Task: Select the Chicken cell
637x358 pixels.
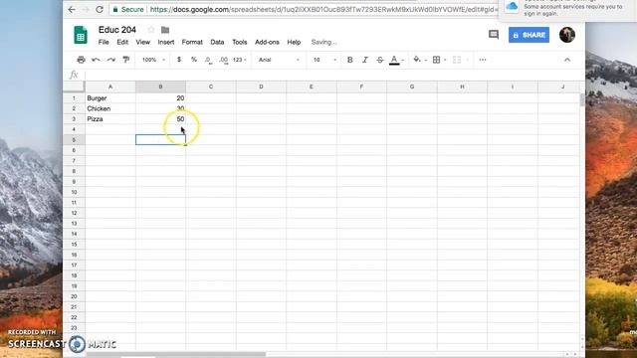Action: (x=110, y=108)
